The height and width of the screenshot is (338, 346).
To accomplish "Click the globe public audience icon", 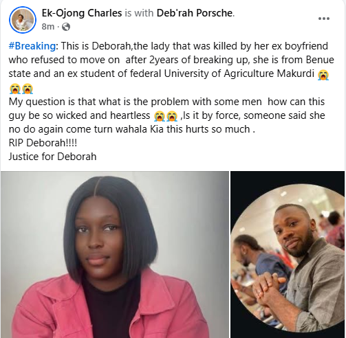I will pyautogui.click(x=66, y=27).
